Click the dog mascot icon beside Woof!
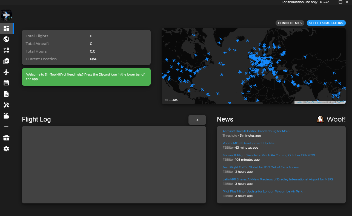This screenshot has height=216, width=352. coord(320,119)
